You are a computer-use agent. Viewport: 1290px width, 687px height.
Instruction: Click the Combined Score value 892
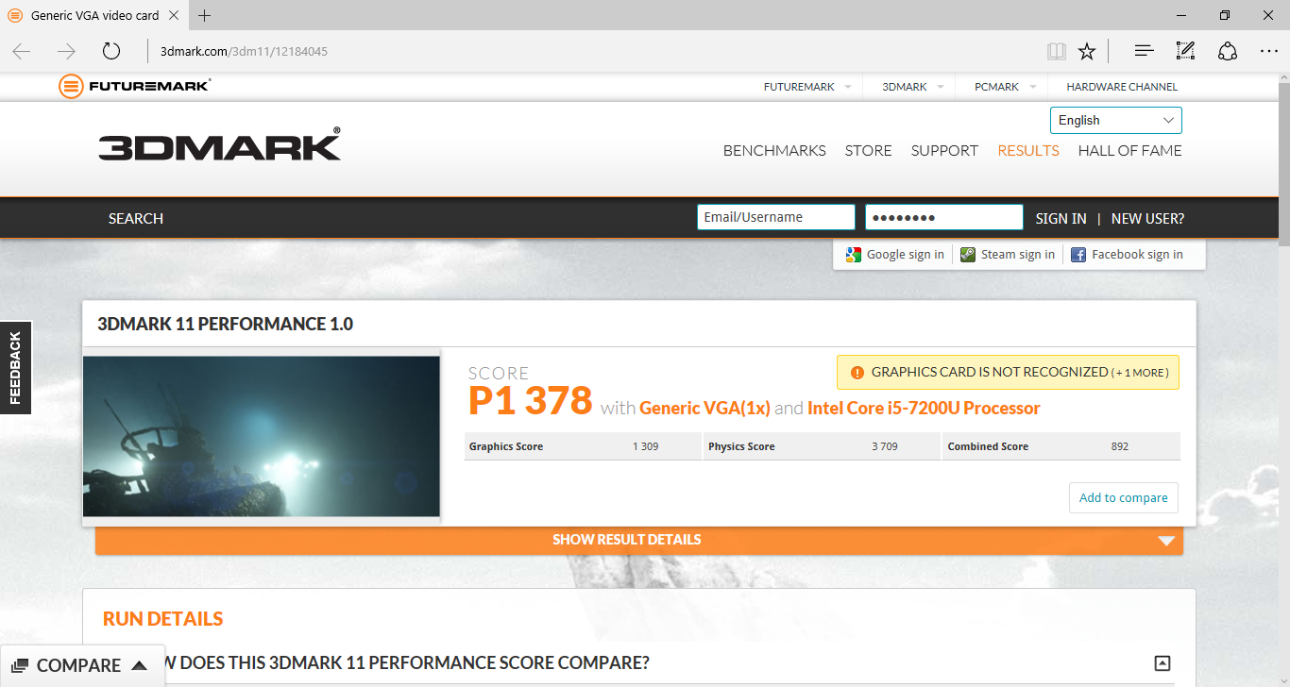(x=1120, y=446)
